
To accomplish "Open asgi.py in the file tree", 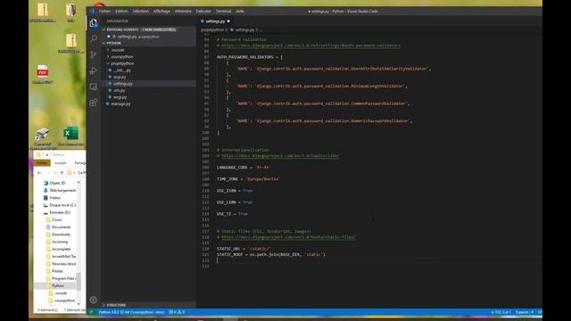I will click(120, 77).
